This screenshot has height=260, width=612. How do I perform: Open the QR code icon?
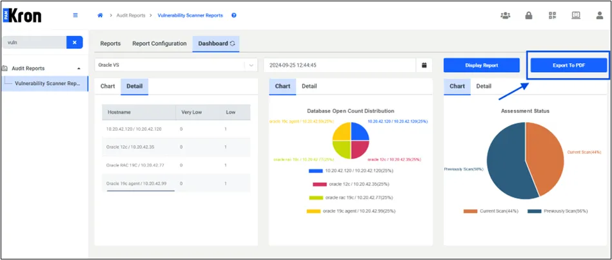(x=552, y=15)
